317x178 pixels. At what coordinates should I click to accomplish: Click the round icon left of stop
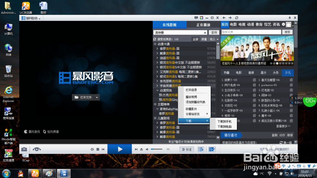(x=92, y=149)
